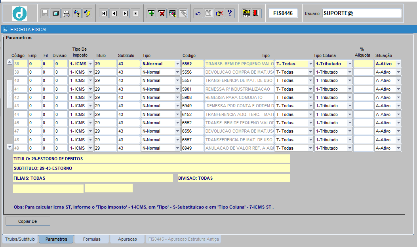Screen dimensions: 417x247
Task: Delete the record using the red X icon
Action: pyautogui.click(x=162, y=13)
